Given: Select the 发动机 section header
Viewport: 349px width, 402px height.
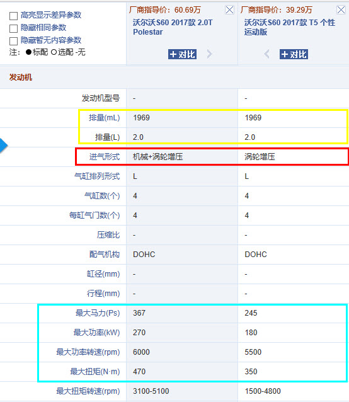Looking at the screenshot, I should [21, 77].
